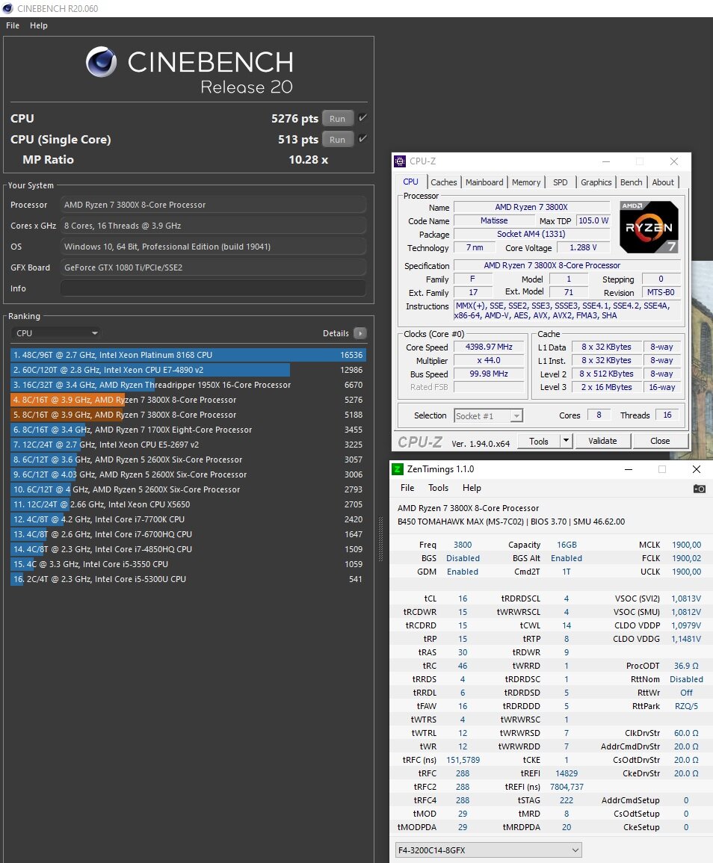Select the Intel Core i7-7700K ranking row
The image size is (713, 863).
188,519
